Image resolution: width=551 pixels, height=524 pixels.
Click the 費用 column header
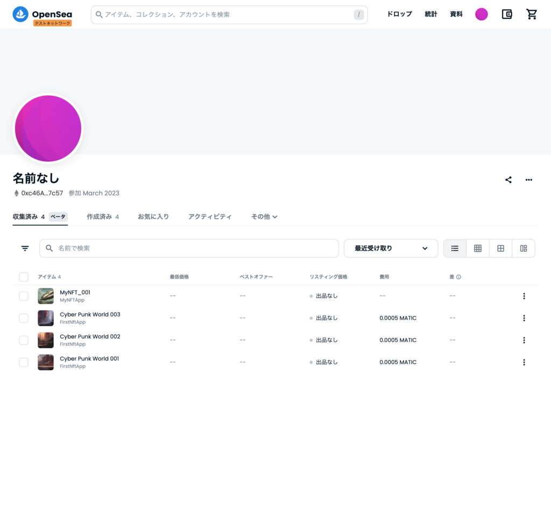click(384, 277)
